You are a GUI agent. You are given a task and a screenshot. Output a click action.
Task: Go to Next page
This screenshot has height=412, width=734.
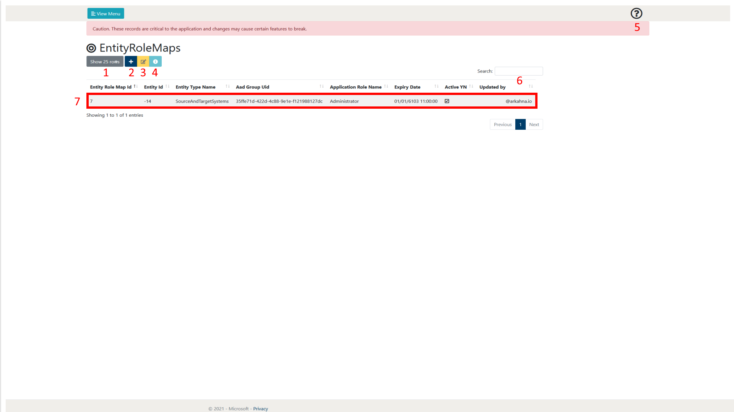[534, 124]
